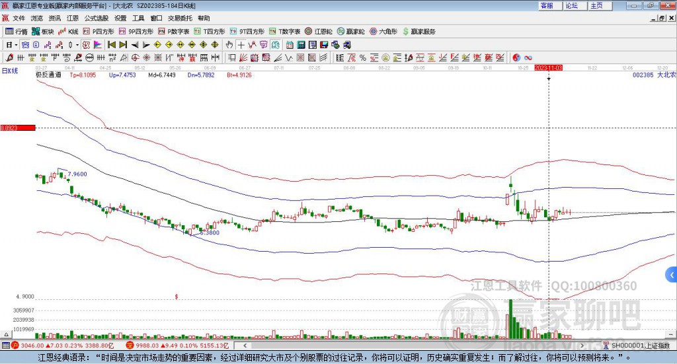677x364 pixels.
Task: Open the 行情 market quotes view
Action: pyautogui.click(x=17, y=32)
